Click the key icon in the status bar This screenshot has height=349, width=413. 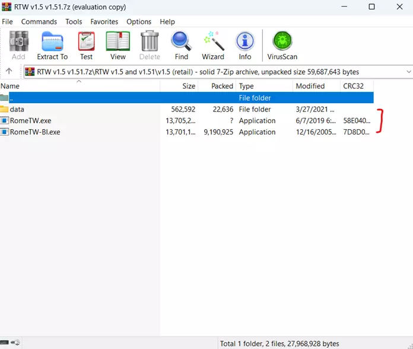pyautogui.click(x=15, y=342)
